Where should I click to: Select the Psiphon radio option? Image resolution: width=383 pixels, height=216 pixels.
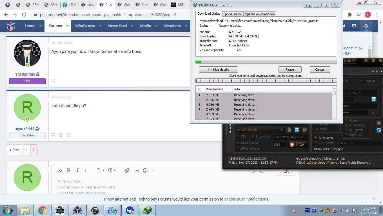point(362,81)
